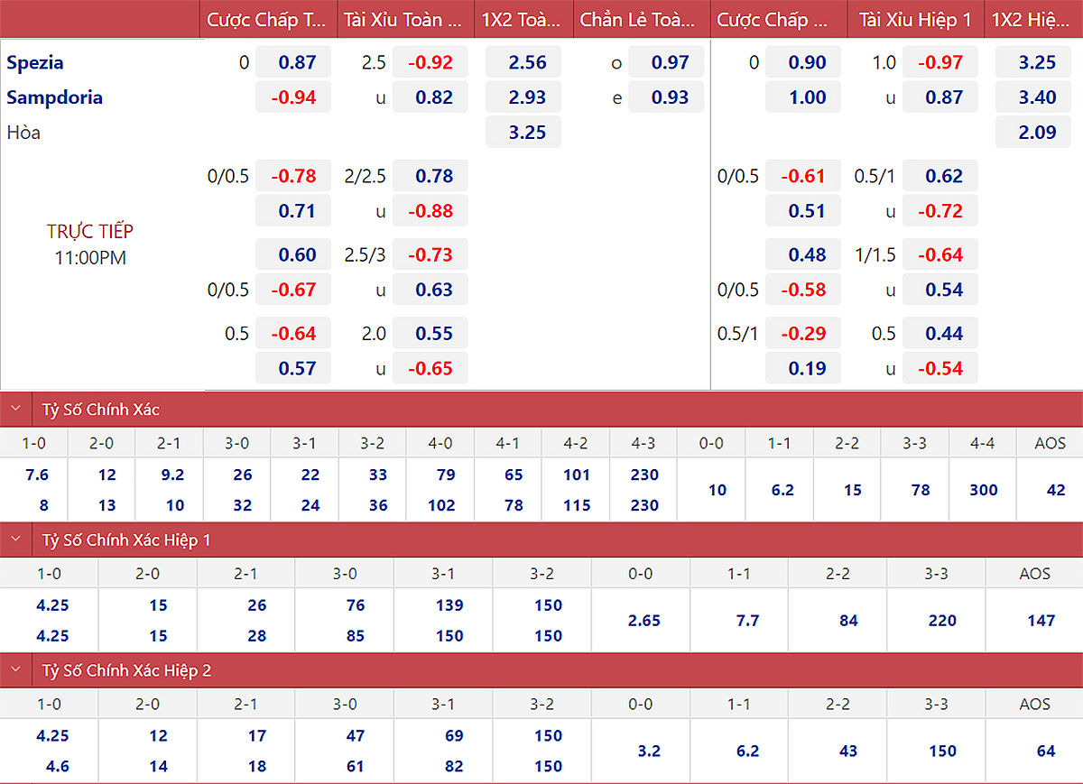The width and height of the screenshot is (1083, 784).
Task: Pick the 2.56 full-time 1X2 odds
Action: click(x=527, y=62)
